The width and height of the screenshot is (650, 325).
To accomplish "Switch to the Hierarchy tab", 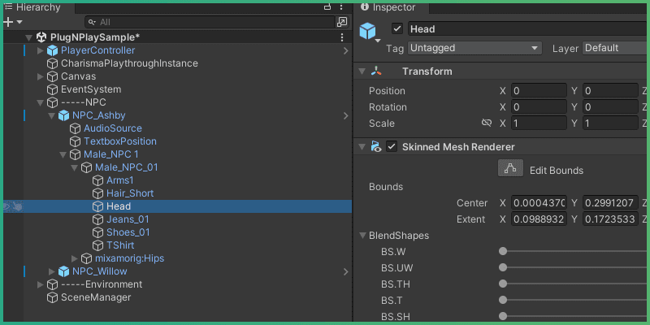I will (32, 7).
